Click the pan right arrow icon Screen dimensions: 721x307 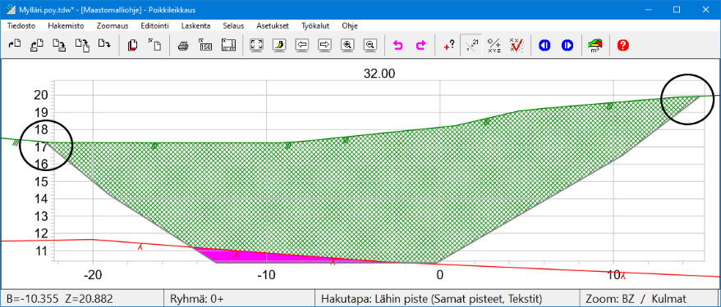tap(325, 45)
